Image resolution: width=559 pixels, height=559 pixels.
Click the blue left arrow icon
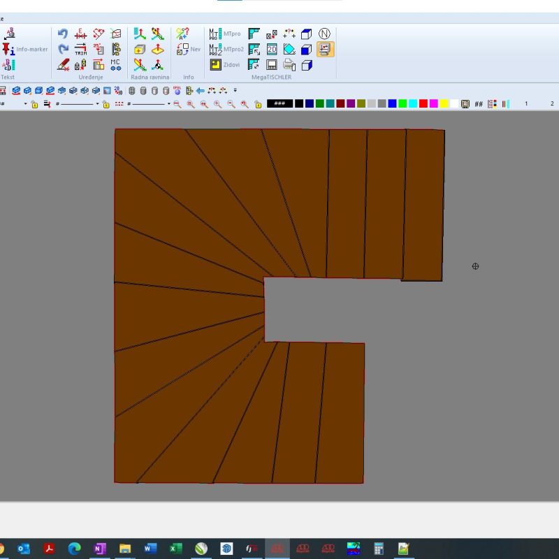coord(201,90)
